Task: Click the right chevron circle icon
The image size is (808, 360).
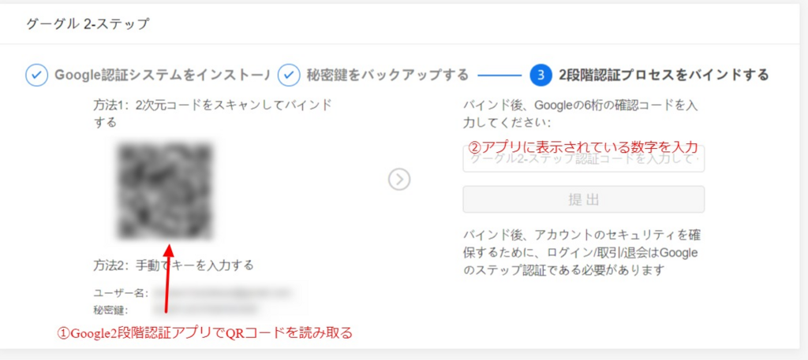Action: point(400,180)
